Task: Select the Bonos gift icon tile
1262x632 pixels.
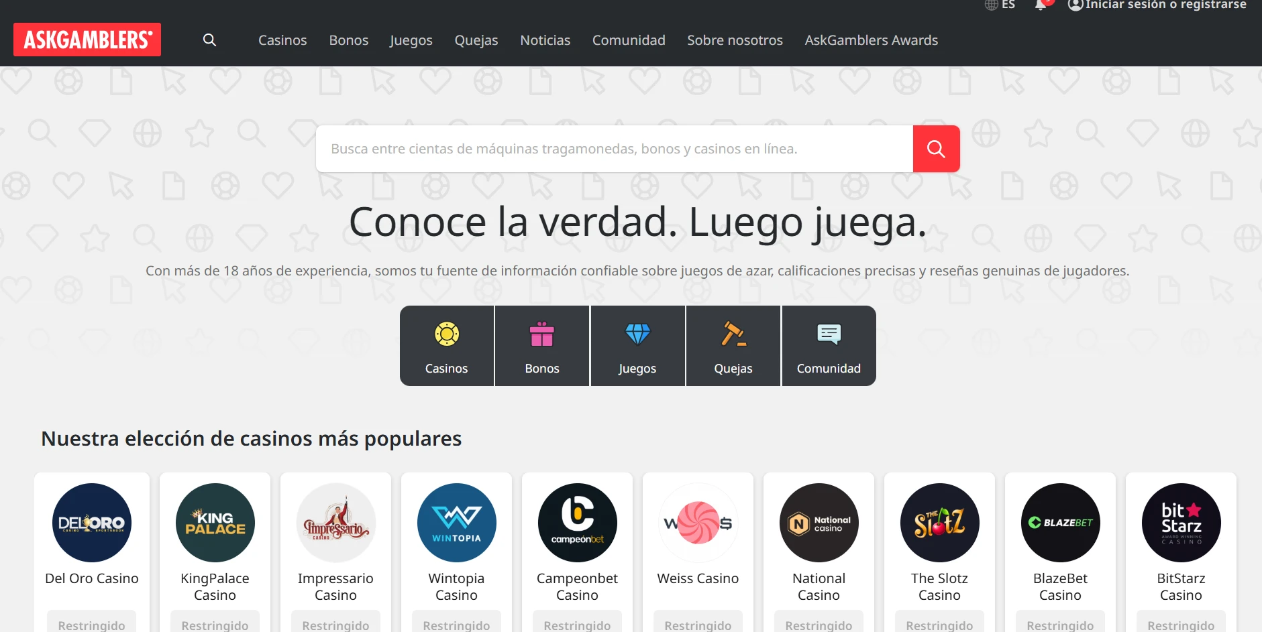Action: tap(542, 346)
